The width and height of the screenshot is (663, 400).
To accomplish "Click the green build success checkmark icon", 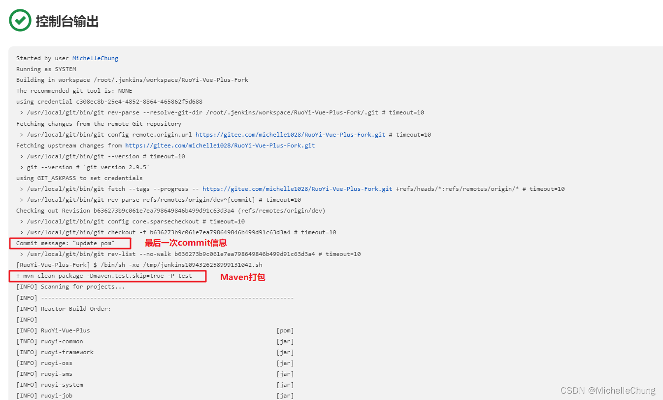I will (20, 20).
